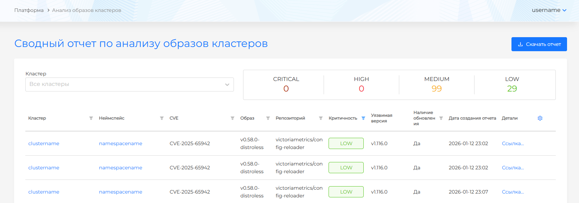Open filter for Наличие обновления column

441,118
